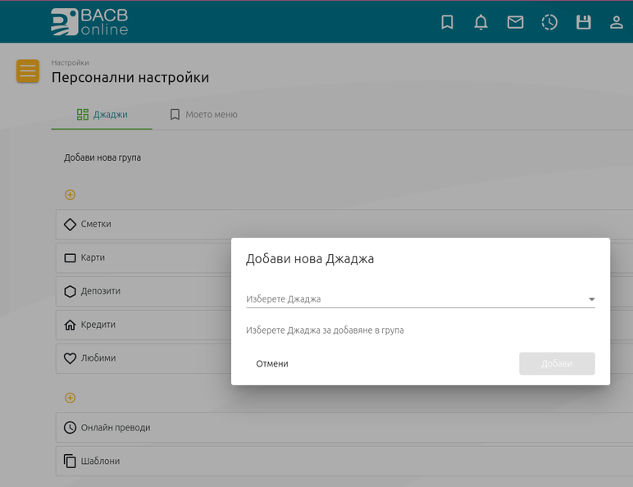This screenshot has width=633, height=487.
Task: Click the plus icon above Онлайн преводи
Action: pos(70,398)
